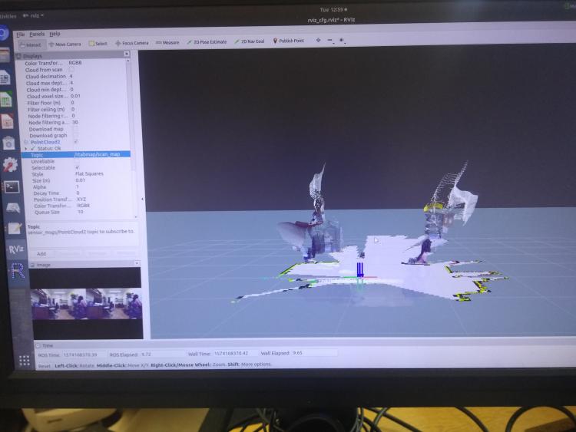Click the Add button under Displays
Screen dimensions: 576x432
41,253
